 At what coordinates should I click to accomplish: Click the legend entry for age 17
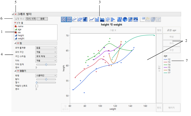click(x=167, y=73)
